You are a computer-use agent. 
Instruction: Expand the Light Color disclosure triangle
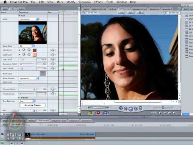click(x=20, y=55)
